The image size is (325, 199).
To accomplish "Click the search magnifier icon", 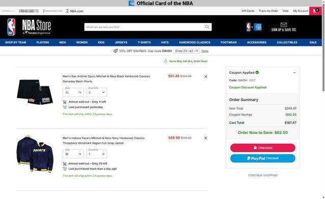I will 207,27.
